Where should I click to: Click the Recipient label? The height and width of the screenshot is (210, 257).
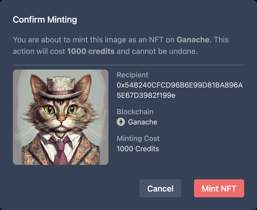click(x=133, y=75)
